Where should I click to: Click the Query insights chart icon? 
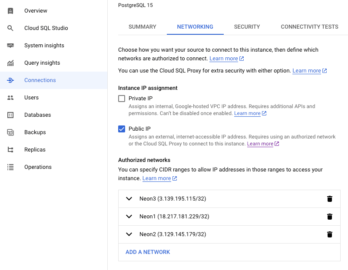[11, 63]
